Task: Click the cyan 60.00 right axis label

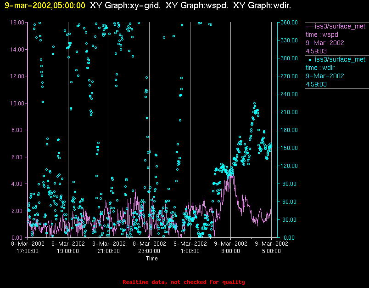Action: pos(289,202)
